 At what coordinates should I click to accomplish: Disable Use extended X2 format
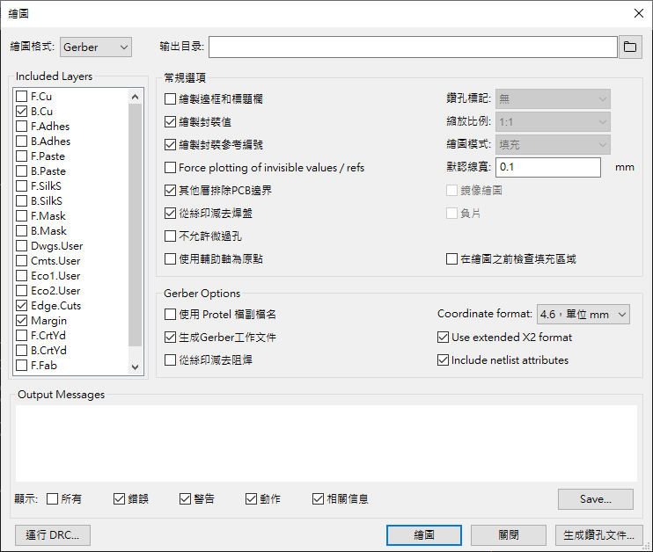pyautogui.click(x=444, y=338)
